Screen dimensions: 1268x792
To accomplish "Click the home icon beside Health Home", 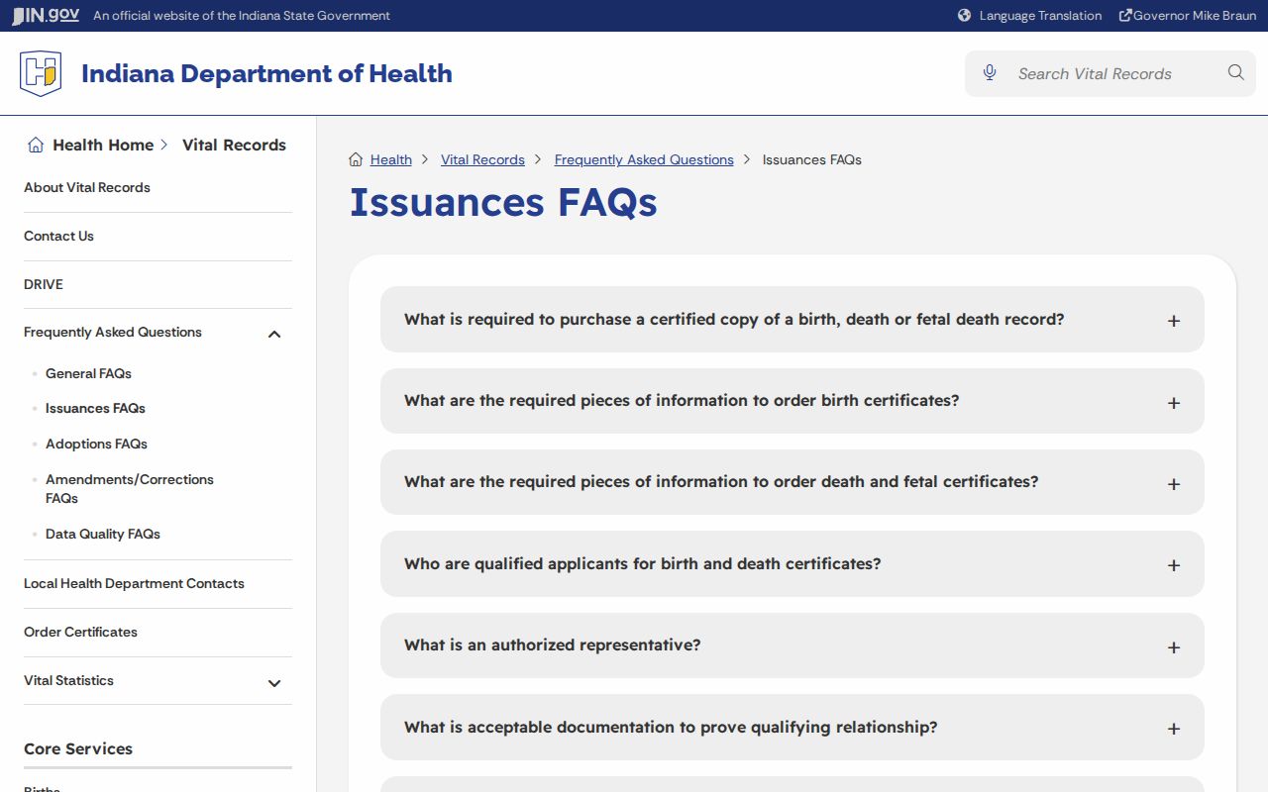I will click(36, 145).
